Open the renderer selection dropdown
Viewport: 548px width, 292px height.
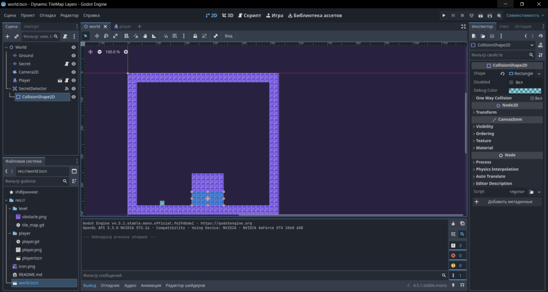pos(526,15)
